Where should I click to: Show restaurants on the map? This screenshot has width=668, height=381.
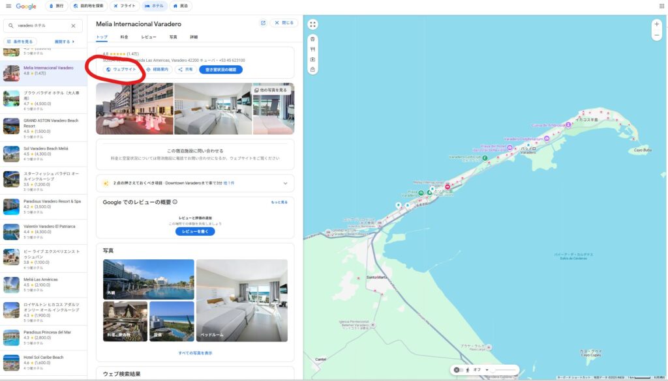[x=313, y=49]
